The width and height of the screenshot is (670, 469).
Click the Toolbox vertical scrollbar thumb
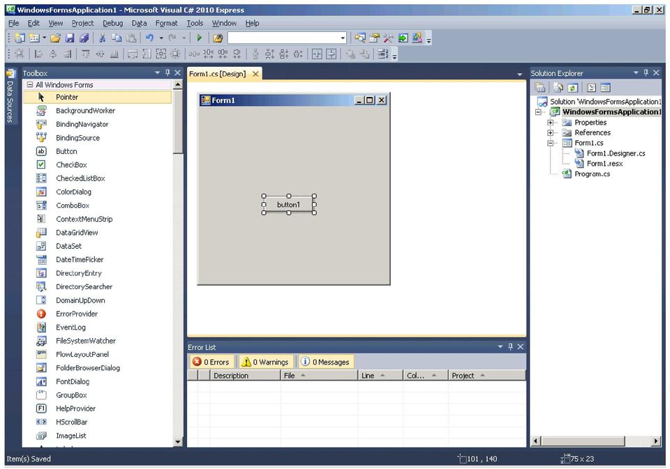click(x=178, y=121)
